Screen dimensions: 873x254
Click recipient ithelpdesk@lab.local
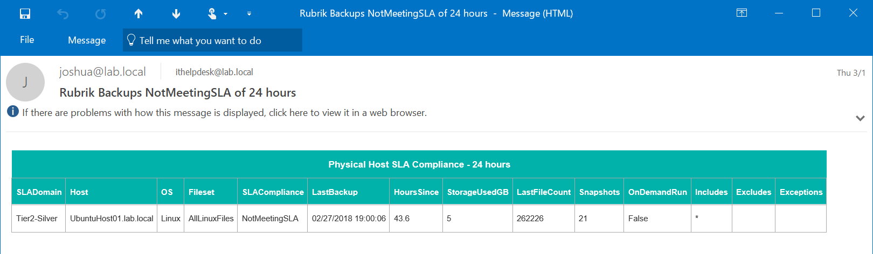(x=214, y=72)
